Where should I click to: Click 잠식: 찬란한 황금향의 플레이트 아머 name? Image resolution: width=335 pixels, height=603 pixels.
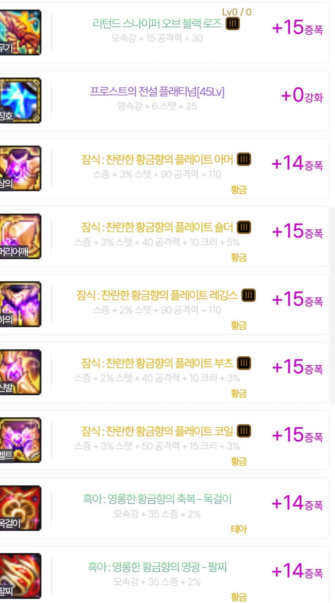pyautogui.click(x=157, y=159)
